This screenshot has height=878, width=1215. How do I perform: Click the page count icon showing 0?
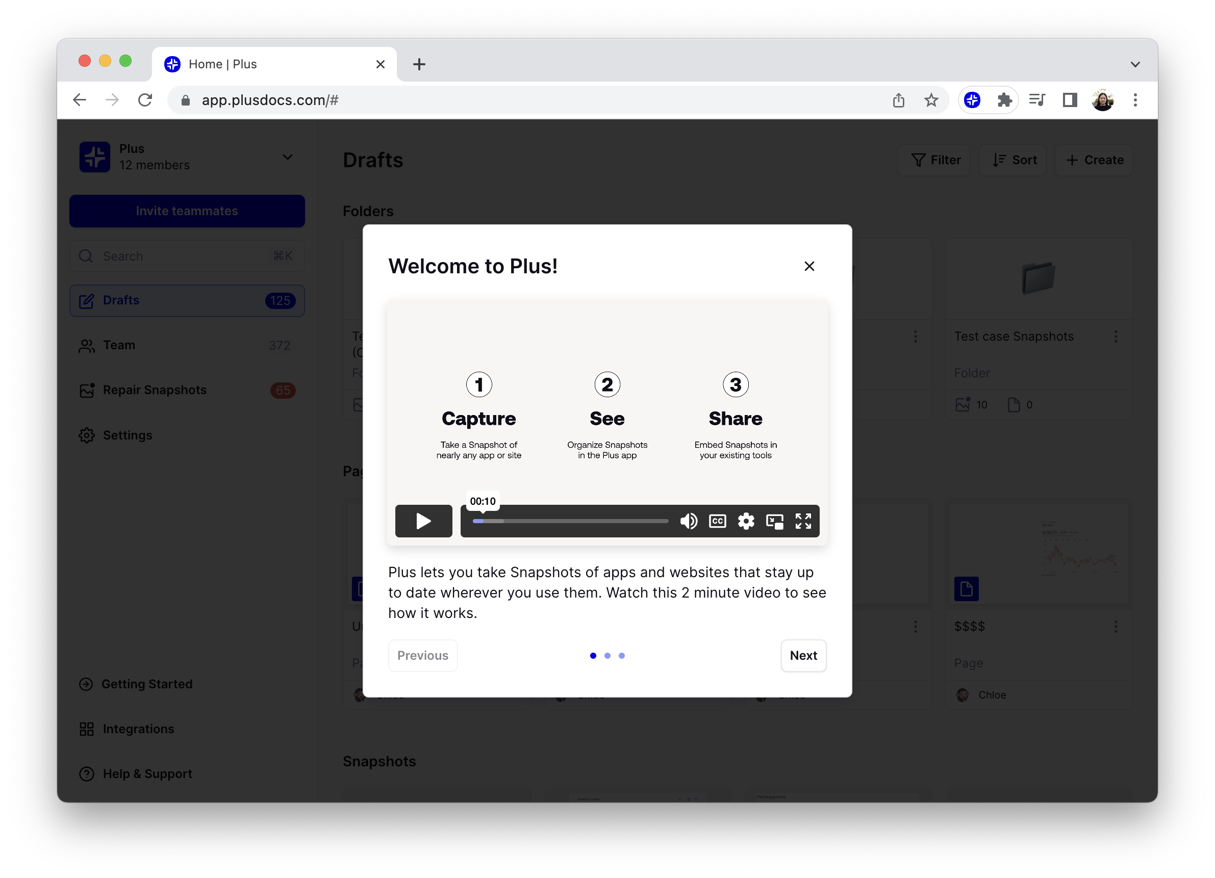(x=1014, y=405)
